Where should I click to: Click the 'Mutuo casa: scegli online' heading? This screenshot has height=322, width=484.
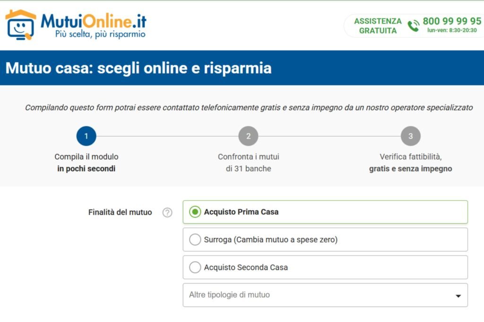138,68
